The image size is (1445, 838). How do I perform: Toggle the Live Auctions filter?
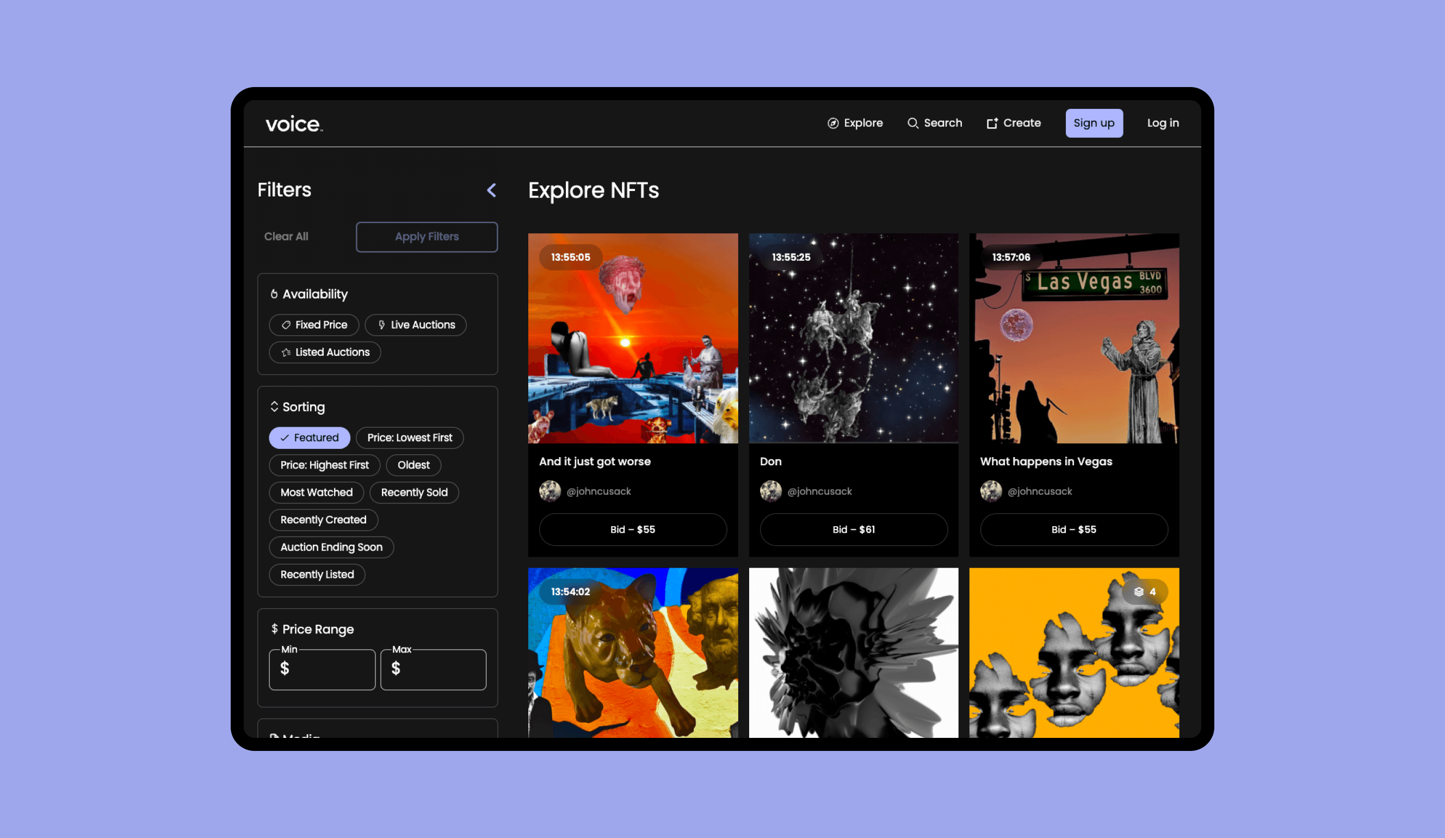click(x=415, y=325)
